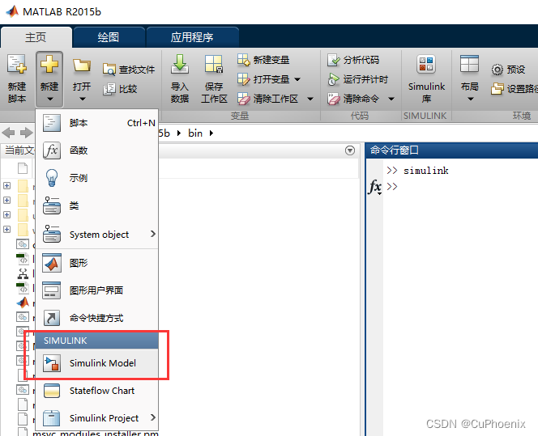The height and width of the screenshot is (436, 538).
Task: Expand the fourth folder tree node
Action: [x=6, y=229]
